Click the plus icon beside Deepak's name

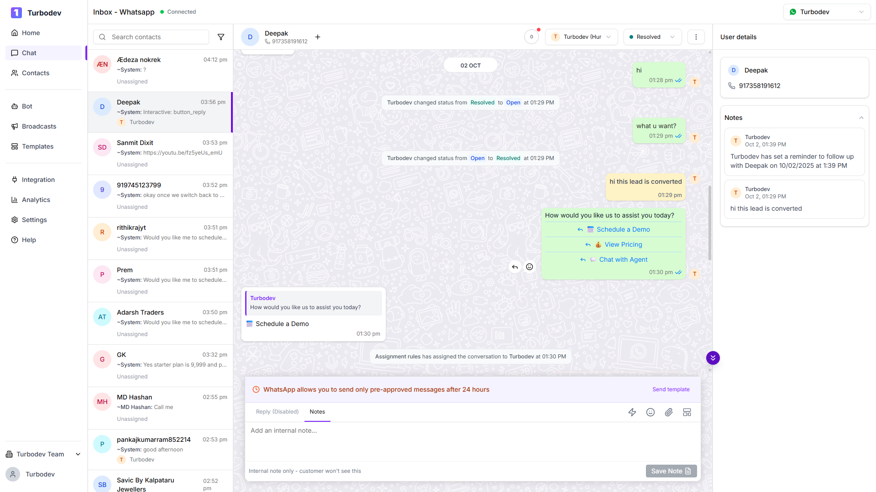point(318,37)
